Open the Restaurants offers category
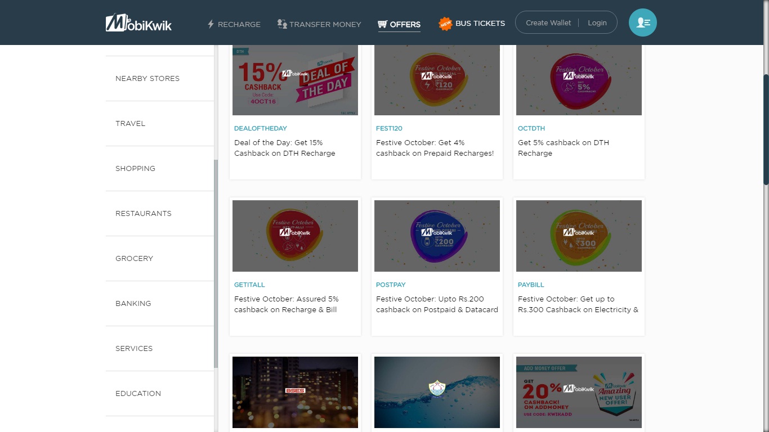Image resolution: width=769 pixels, height=432 pixels. [143, 214]
